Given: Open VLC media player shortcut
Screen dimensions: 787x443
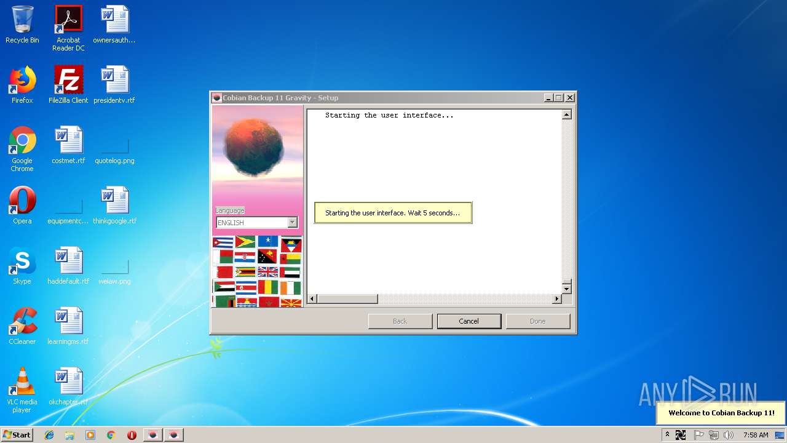Looking at the screenshot, I should [22, 390].
